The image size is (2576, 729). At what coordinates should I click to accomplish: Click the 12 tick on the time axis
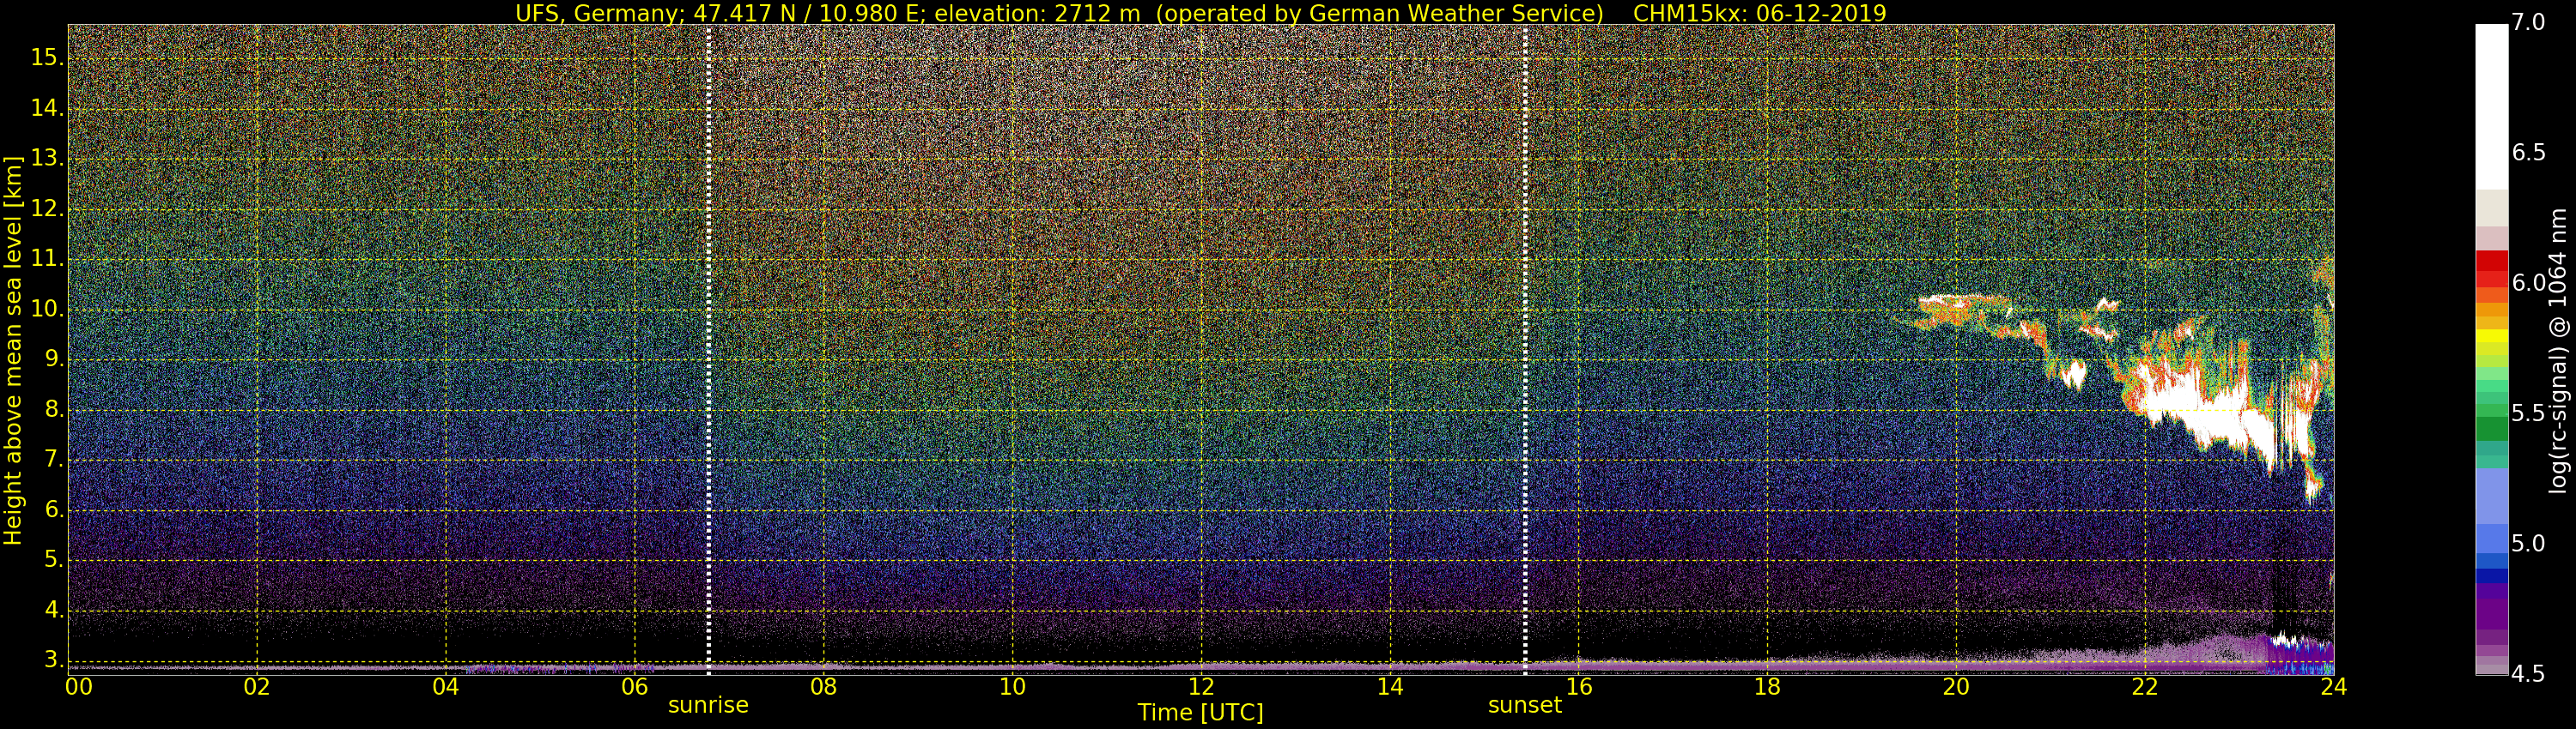pyautogui.click(x=1201, y=687)
